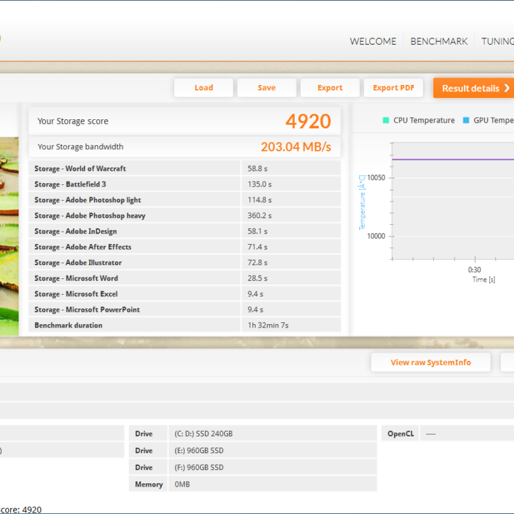Screen dimensions: 514x514
Task: Toggle the GPU Temperature legend square
Action: click(x=466, y=121)
